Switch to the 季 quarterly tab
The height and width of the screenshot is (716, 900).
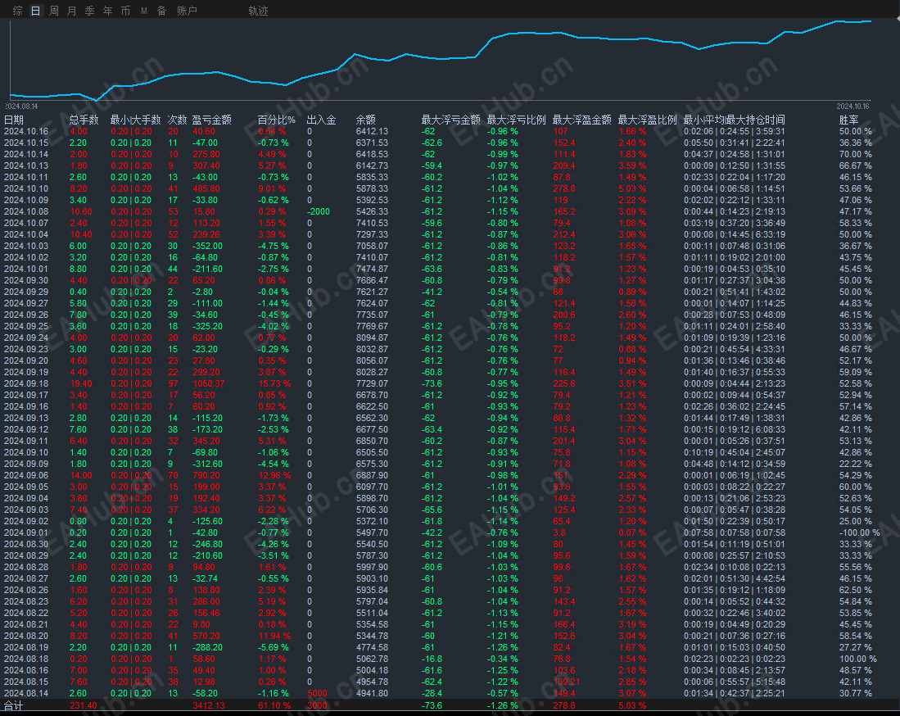click(90, 11)
